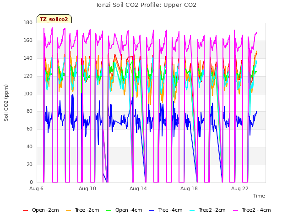293x219 pixels.
Task: Click the Aug 10 x-axis tick label
Action: [x=87, y=188]
